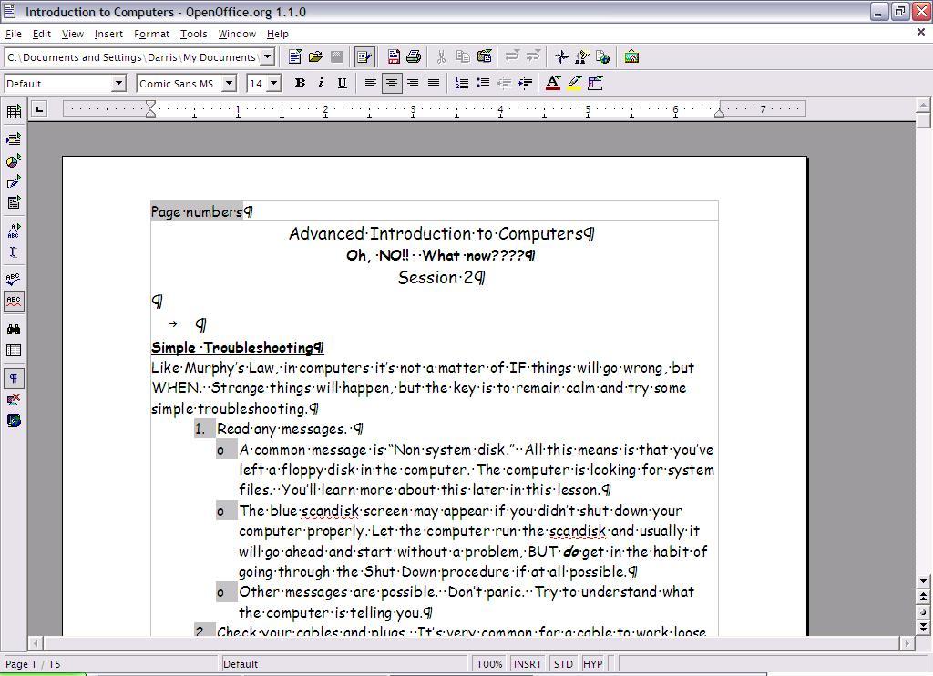Print the document directly
The width and height of the screenshot is (933, 676).
tap(414, 57)
